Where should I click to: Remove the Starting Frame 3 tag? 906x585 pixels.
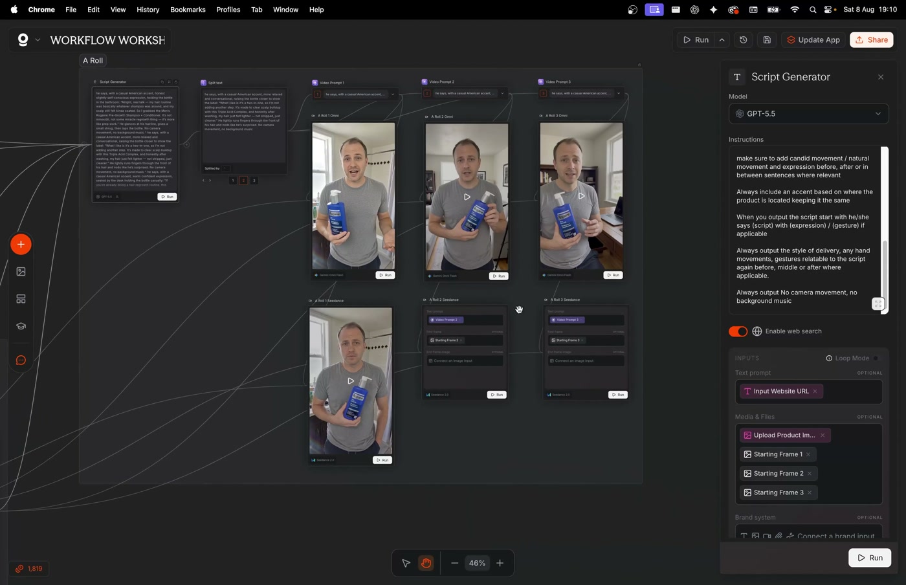[x=810, y=492]
